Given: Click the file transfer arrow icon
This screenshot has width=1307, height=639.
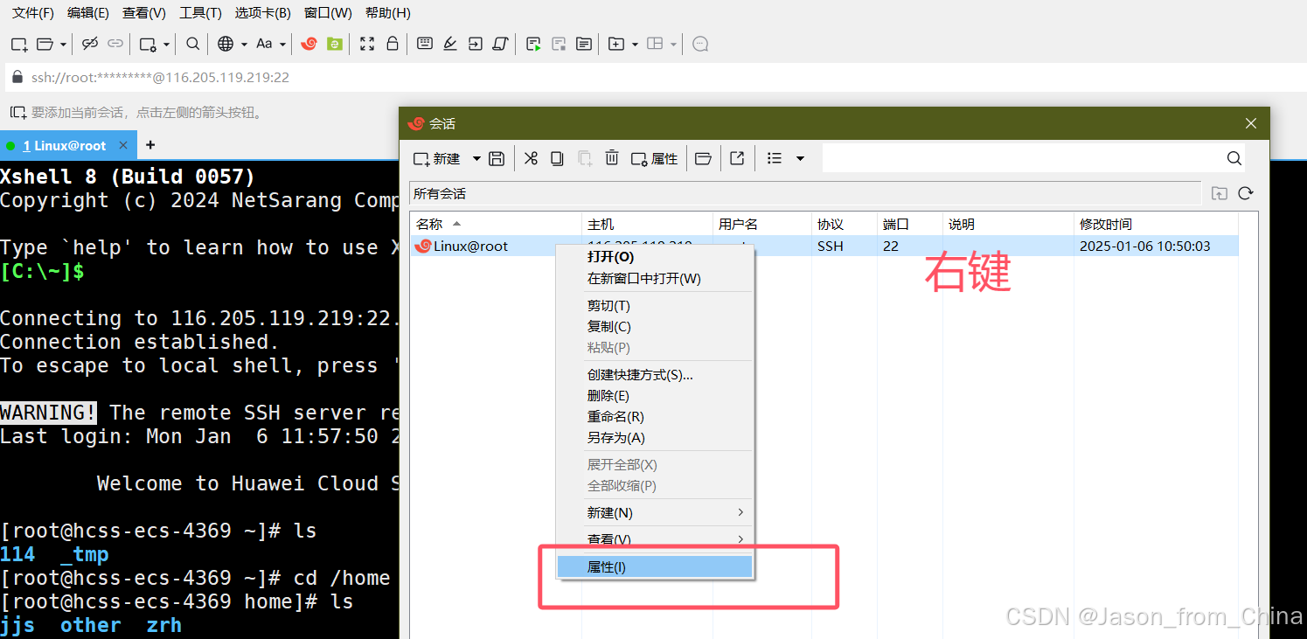Looking at the screenshot, I should coord(475,44).
